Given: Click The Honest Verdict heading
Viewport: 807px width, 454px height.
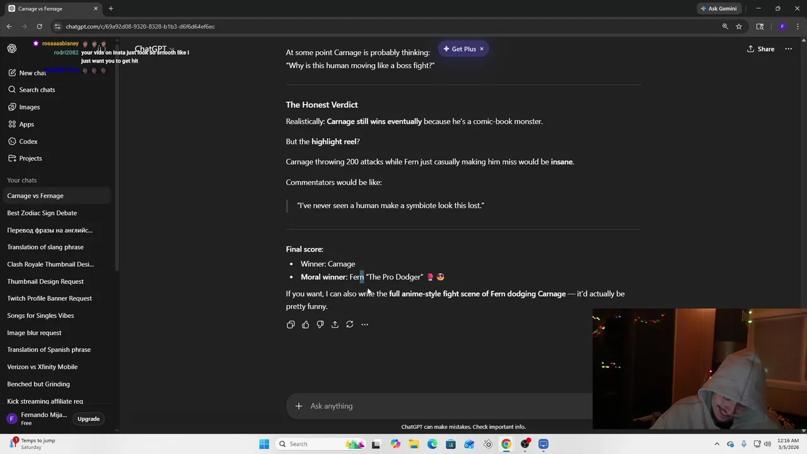Looking at the screenshot, I should coord(322,105).
